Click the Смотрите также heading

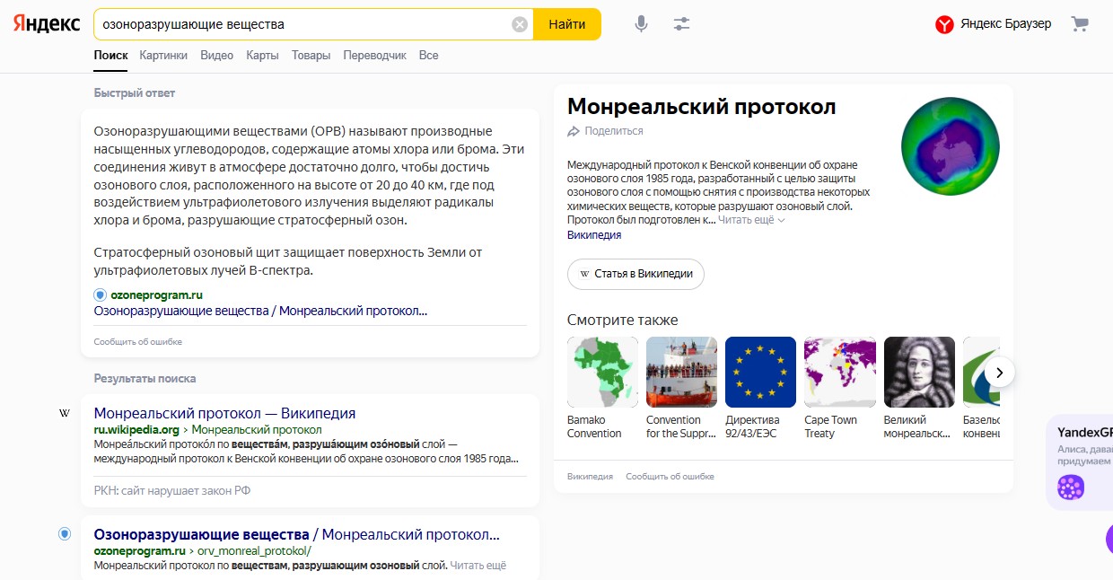pyautogui.click(x=623, y=321)
